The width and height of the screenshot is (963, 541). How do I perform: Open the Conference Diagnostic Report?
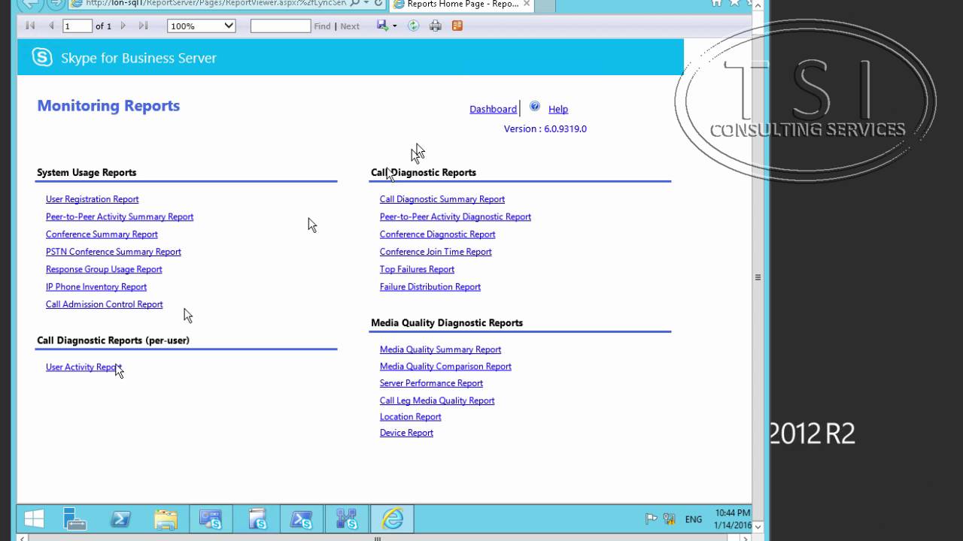point(437,234)
